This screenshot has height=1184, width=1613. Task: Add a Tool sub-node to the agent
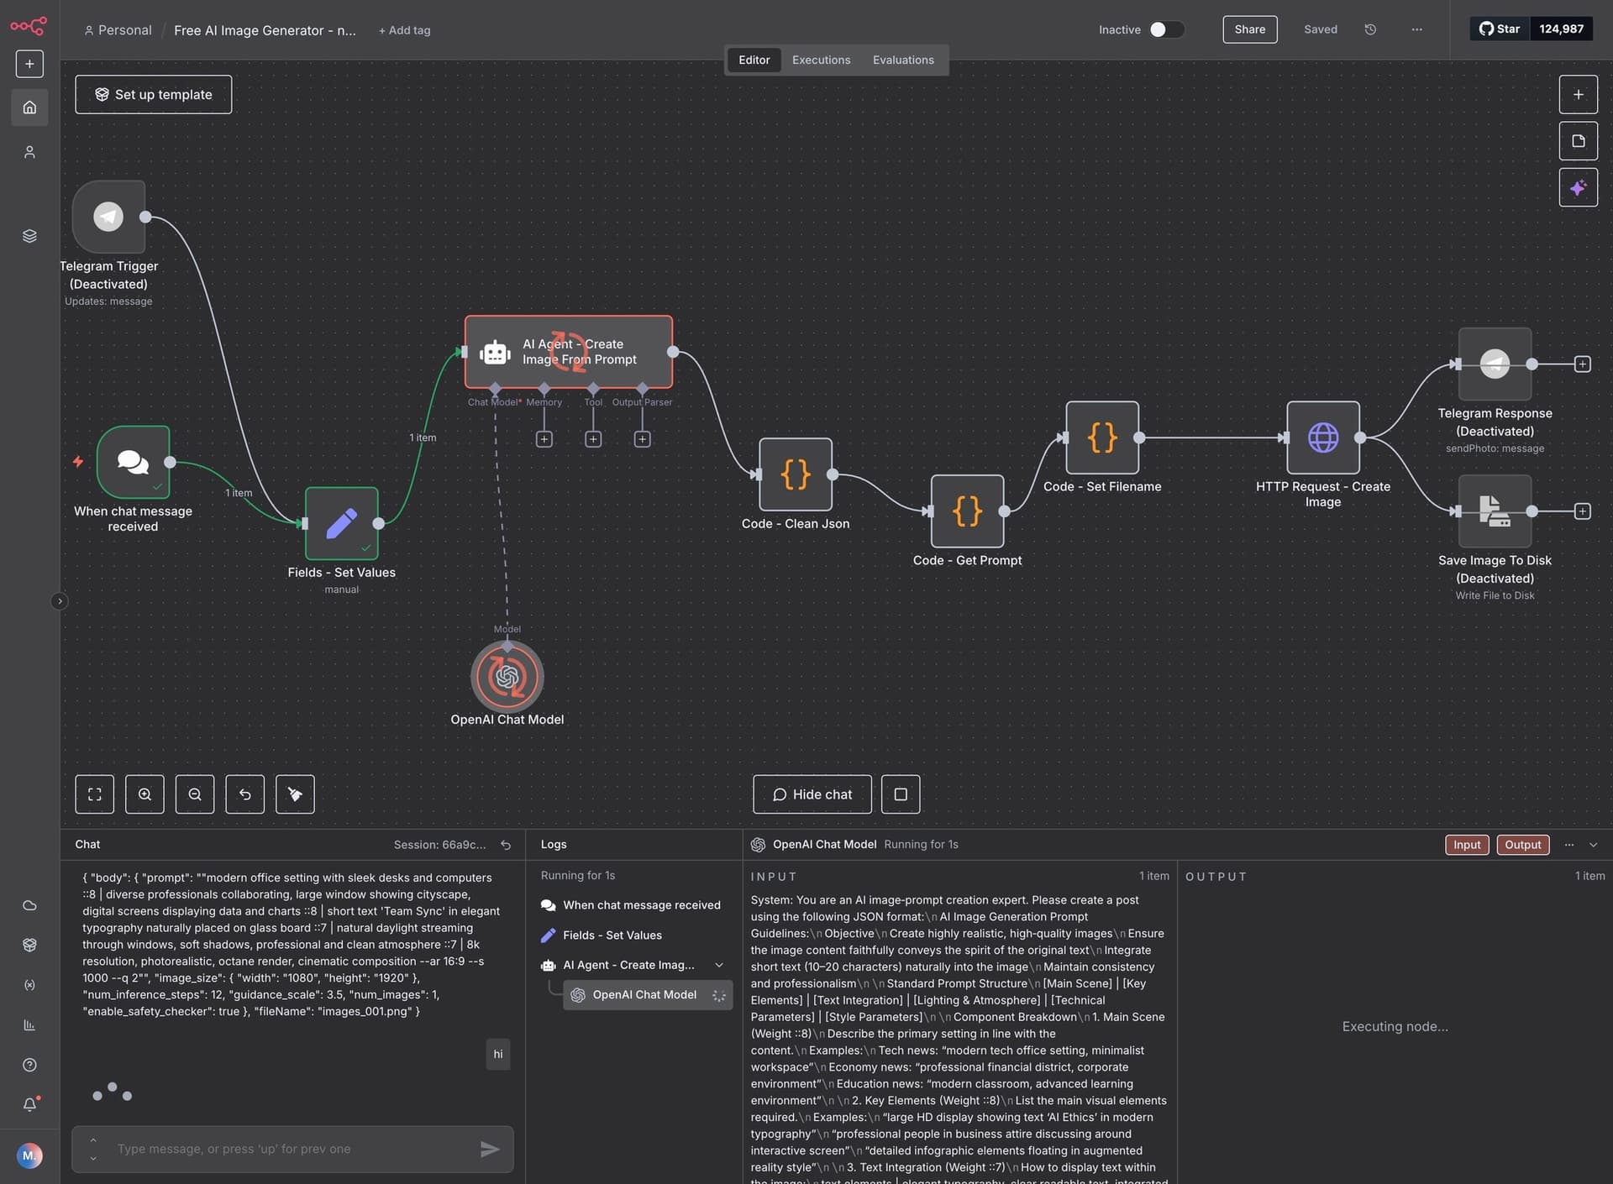[593, 439]
